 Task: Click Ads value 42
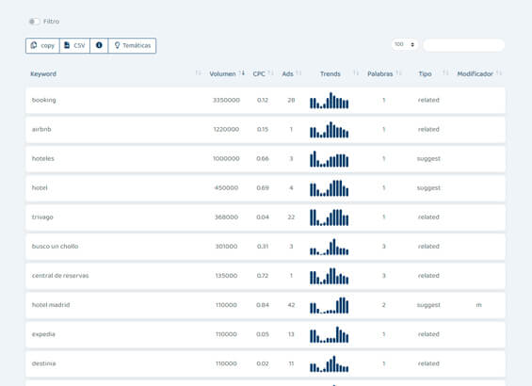coord(291,305)
